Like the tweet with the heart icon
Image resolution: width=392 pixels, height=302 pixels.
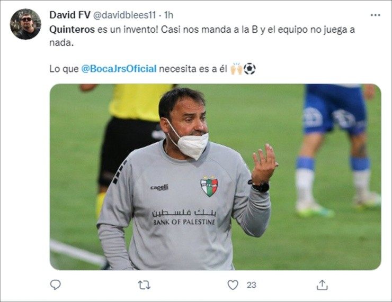tap(233, 285)
